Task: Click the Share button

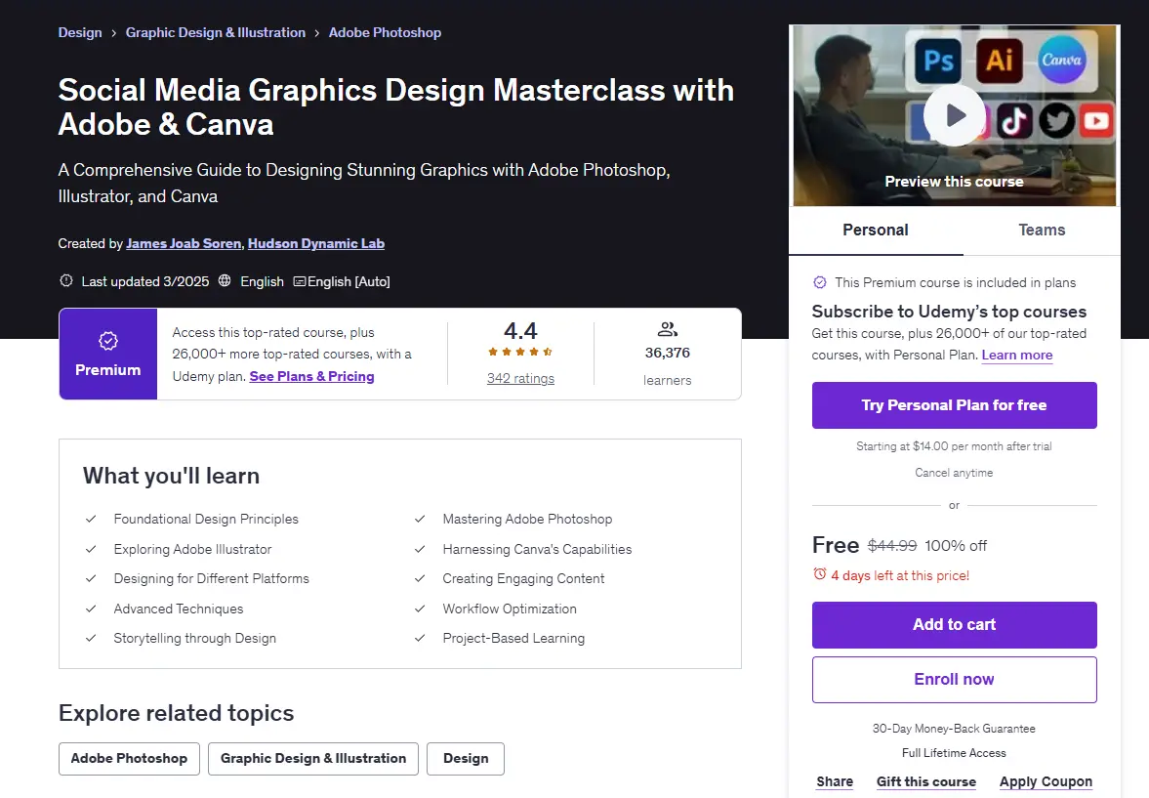Action: [x=835, y=781]
